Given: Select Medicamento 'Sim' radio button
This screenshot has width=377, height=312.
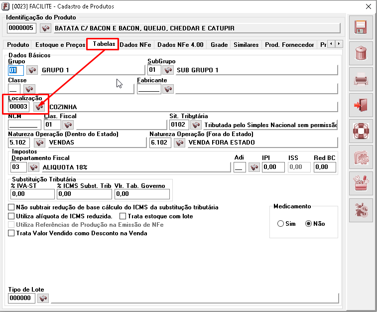Looking at the screenshot, I should [280, 224].
